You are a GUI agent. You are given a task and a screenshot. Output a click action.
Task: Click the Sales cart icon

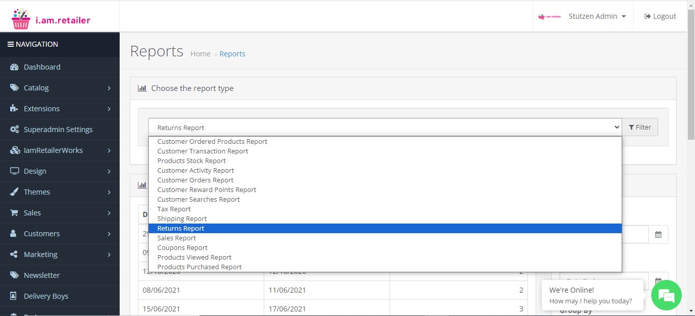coord(14,213)
